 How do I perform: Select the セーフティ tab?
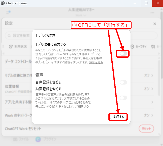tap(138, 47)
